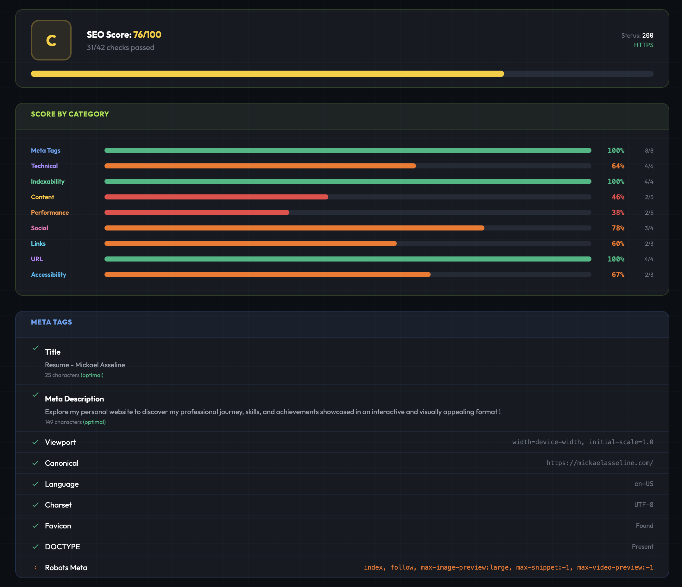Click the Viewport check icon

[35, 442]
